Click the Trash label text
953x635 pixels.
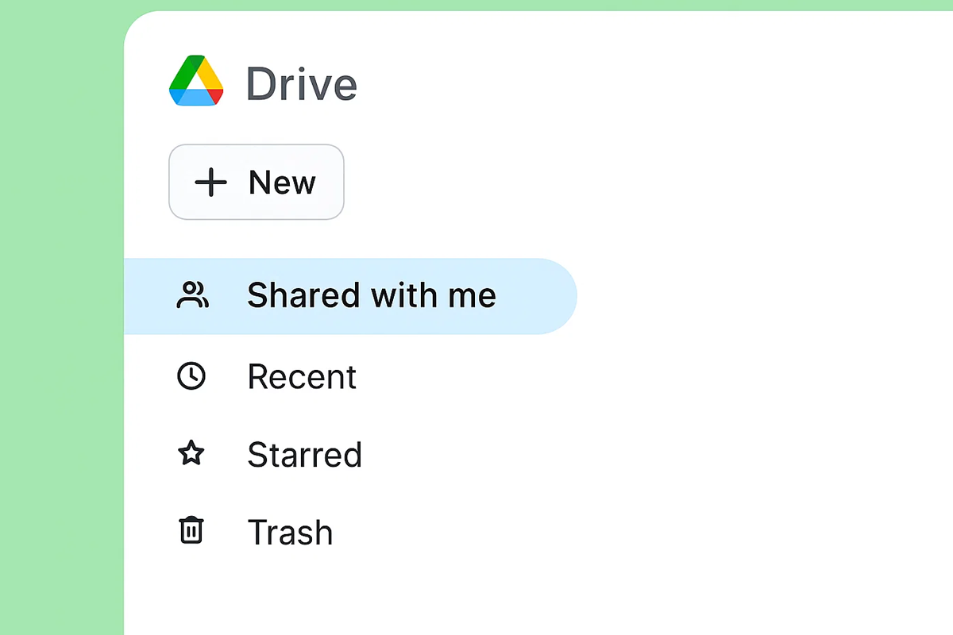tap(290, 531)
